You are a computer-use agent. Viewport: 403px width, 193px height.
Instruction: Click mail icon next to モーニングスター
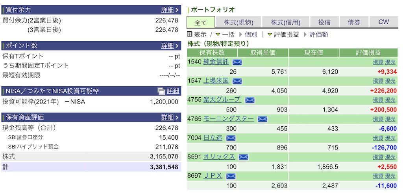point(263,119)
